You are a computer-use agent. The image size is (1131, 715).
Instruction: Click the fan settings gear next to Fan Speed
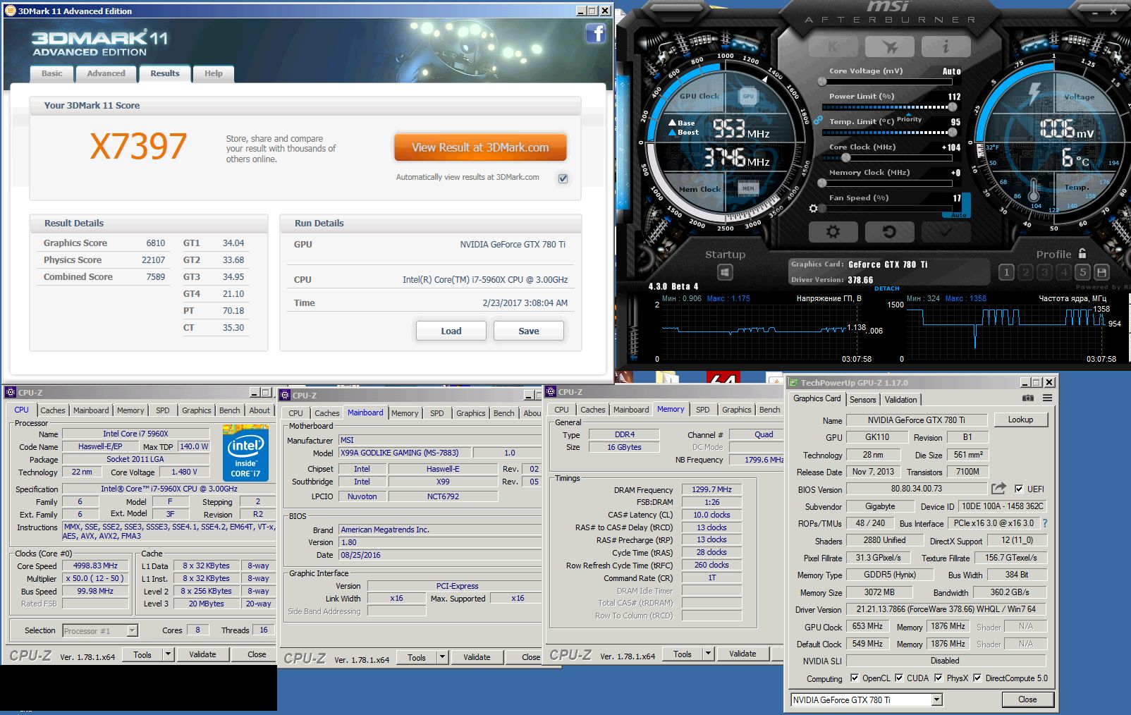814,209
